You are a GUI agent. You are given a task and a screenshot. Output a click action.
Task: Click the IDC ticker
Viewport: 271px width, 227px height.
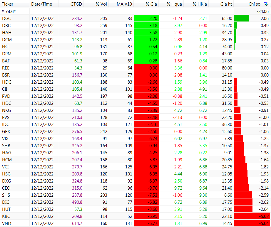coord(6,125)
